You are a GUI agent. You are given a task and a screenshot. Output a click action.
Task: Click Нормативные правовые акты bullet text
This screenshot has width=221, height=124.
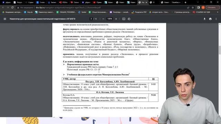tap(83, 64)
